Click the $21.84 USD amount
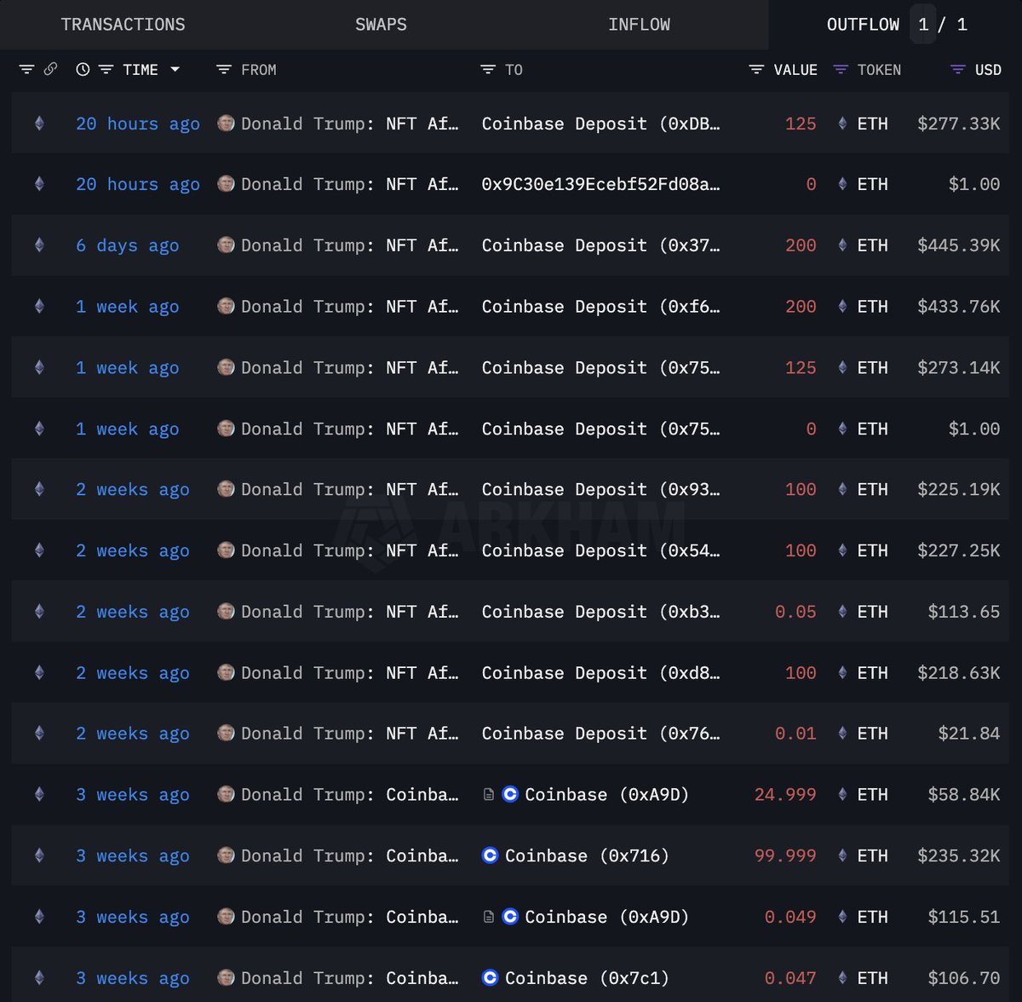1022x1002 pixels. [969, 734]
